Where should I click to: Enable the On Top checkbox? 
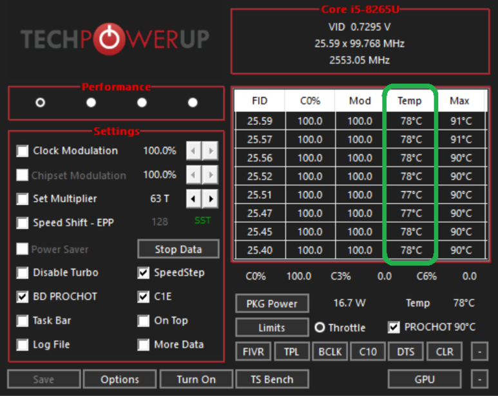[x=144, y=321]
